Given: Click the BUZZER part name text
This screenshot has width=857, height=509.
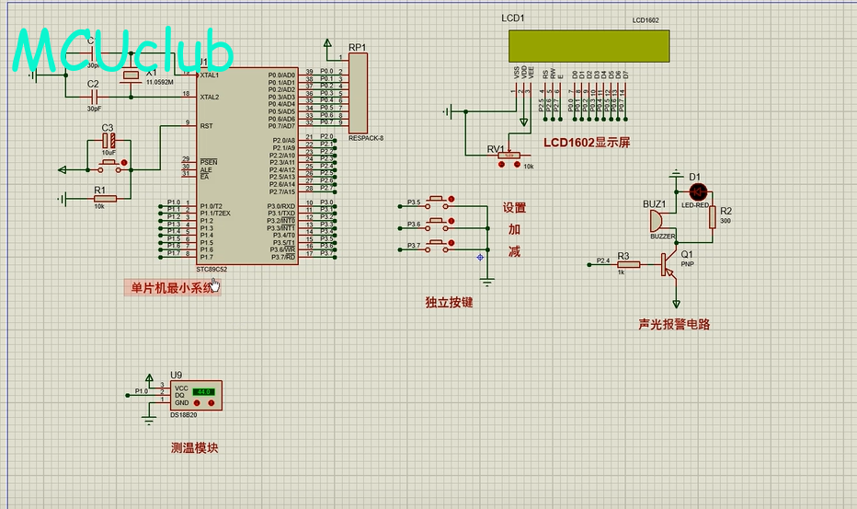Looking at the screenshot, I should tap(662, 237).
